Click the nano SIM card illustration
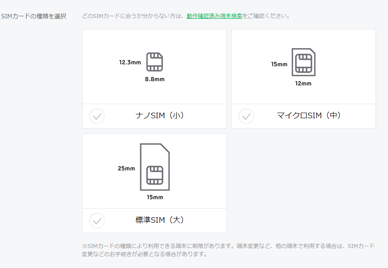Screen dimensions: 388x268 tap(155, 62)
